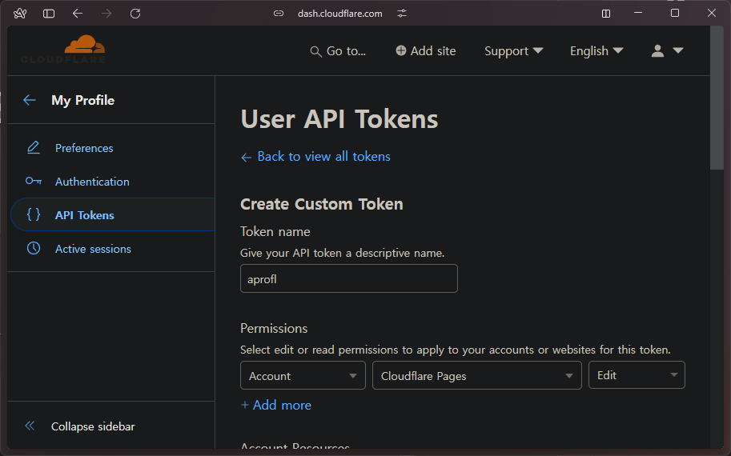Open the English language dropdown
Image resolution: width=731 pixels, height=456 pixels.
point(596,50)
